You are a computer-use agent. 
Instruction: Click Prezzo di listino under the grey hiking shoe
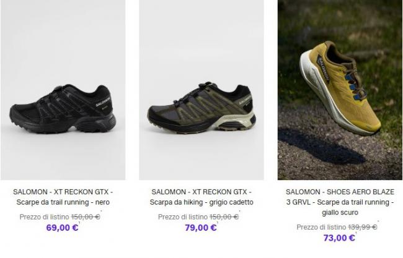183,217
